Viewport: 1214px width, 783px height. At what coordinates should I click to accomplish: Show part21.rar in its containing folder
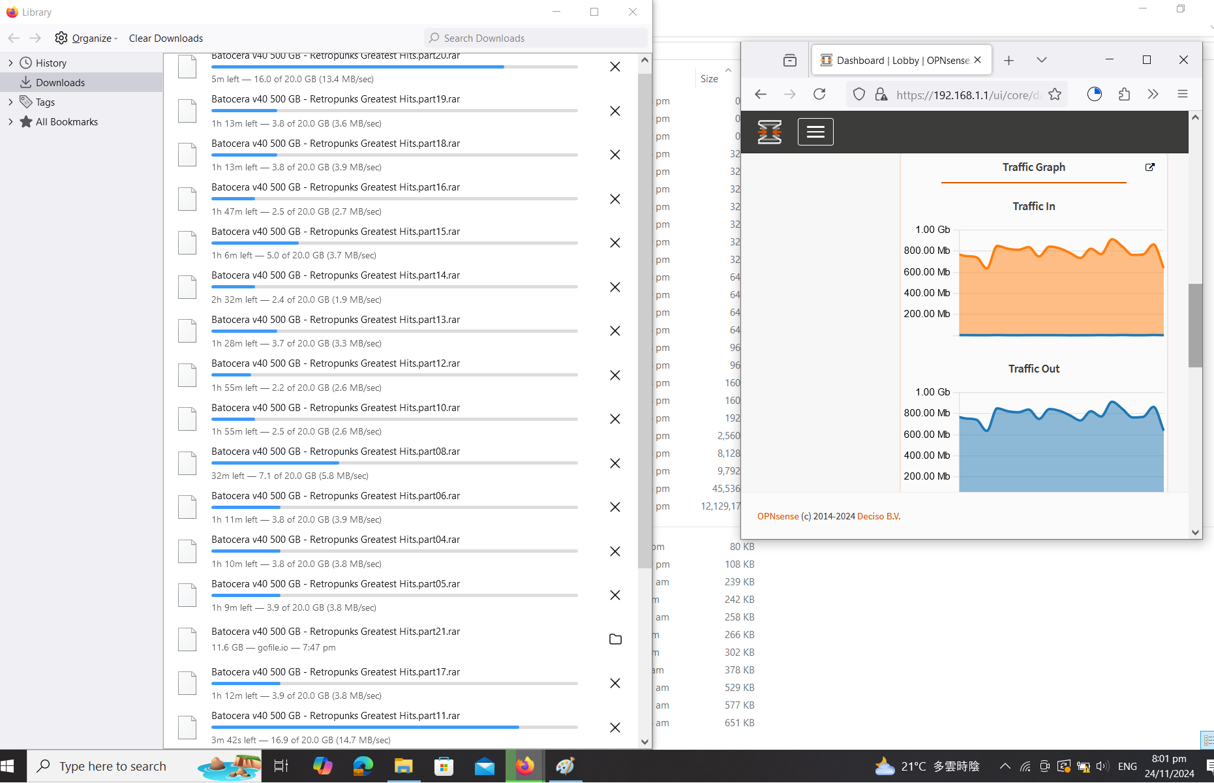click(615, 639)
